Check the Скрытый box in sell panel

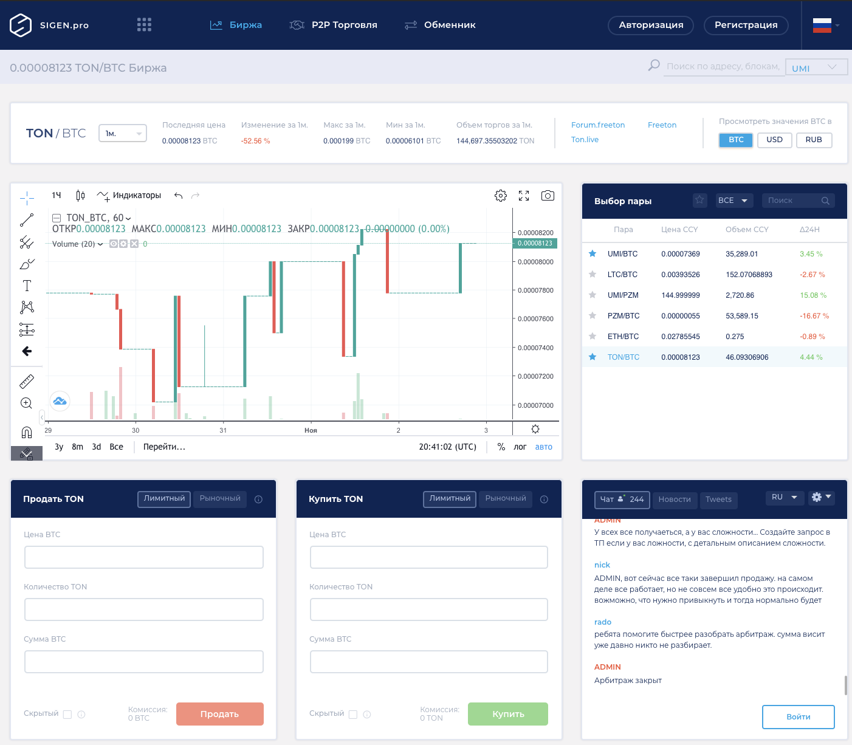tap(67, 715)
